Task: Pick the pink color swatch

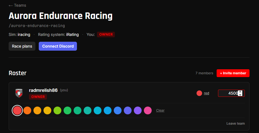Action: coord(148,110)
